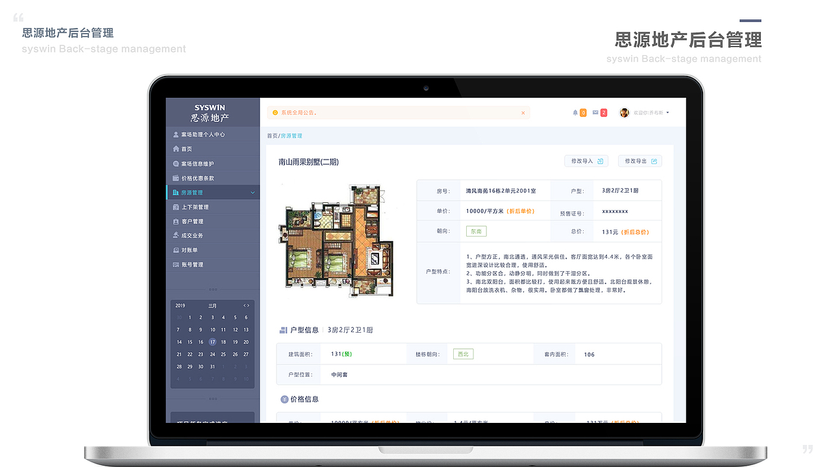Go to previous month in calendar
Image resolution: width=831 pixels, height=467 pixels.
(x=245, y=305)
